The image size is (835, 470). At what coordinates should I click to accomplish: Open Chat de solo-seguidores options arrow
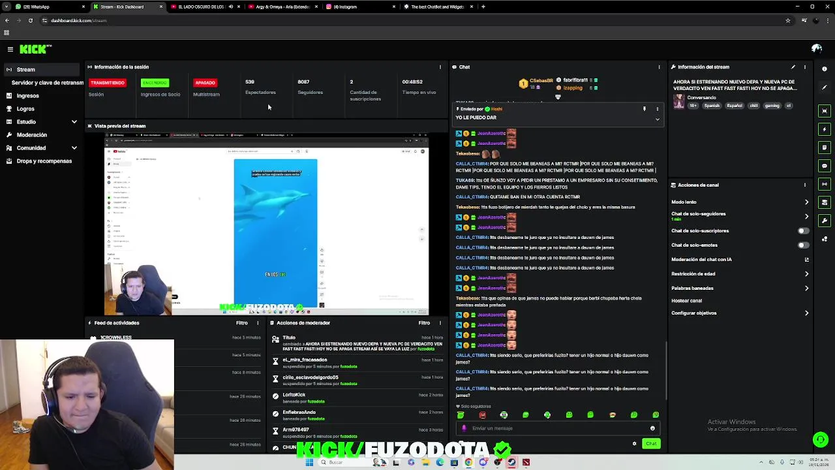tap(806, 216)
